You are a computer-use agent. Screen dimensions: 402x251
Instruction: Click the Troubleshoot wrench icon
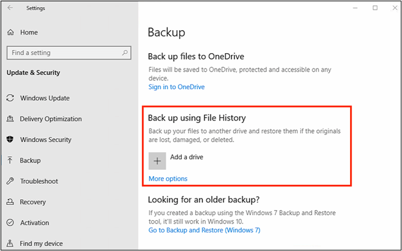pyautogui.click(x=10, y=181)
